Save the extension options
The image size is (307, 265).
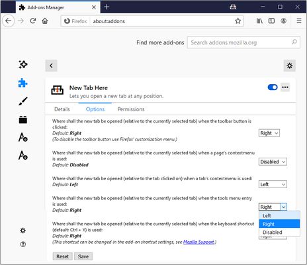83,256
